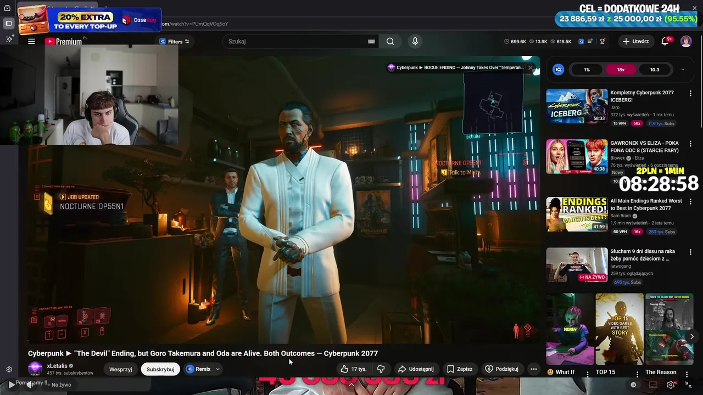The height and width of the screenshot is (395, 703).
Task: Click the browser sidebar panel icon
Action: (8, 24)
